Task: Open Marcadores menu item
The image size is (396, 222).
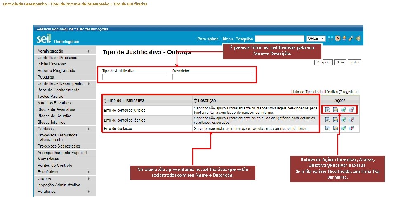Action: pyautogui.click(x=65, y=159)
